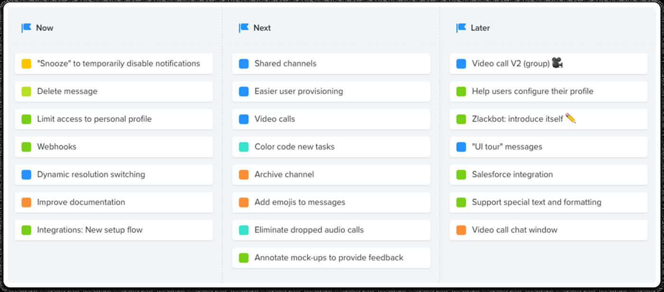Image resolution: width=664 pixels, height=292 pixels.
Task: Open Support special text and formatting card
Action: [x=549, y=202]
